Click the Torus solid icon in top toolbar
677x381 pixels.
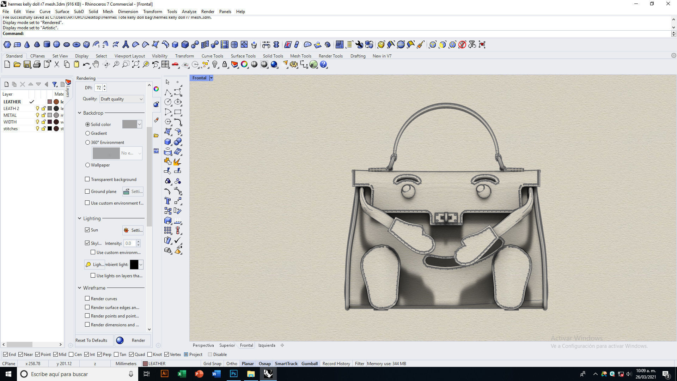pos(77,44)
